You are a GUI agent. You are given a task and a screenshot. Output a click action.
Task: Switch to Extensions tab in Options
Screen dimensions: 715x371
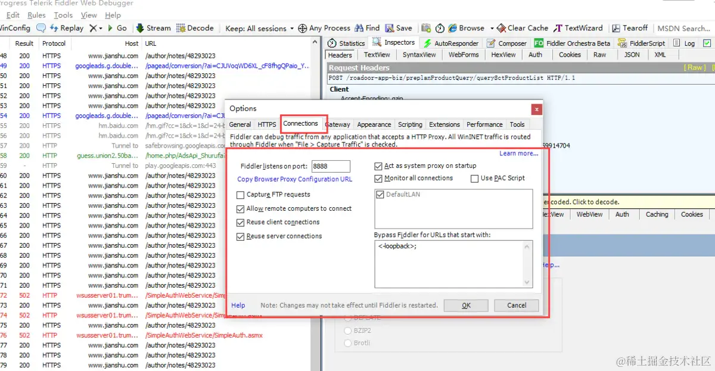444,124
